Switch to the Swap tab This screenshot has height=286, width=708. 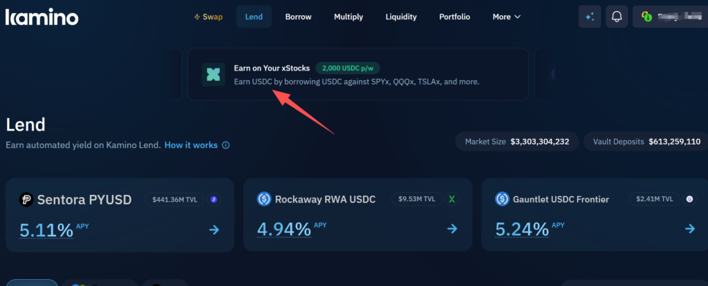coord(208,17)
